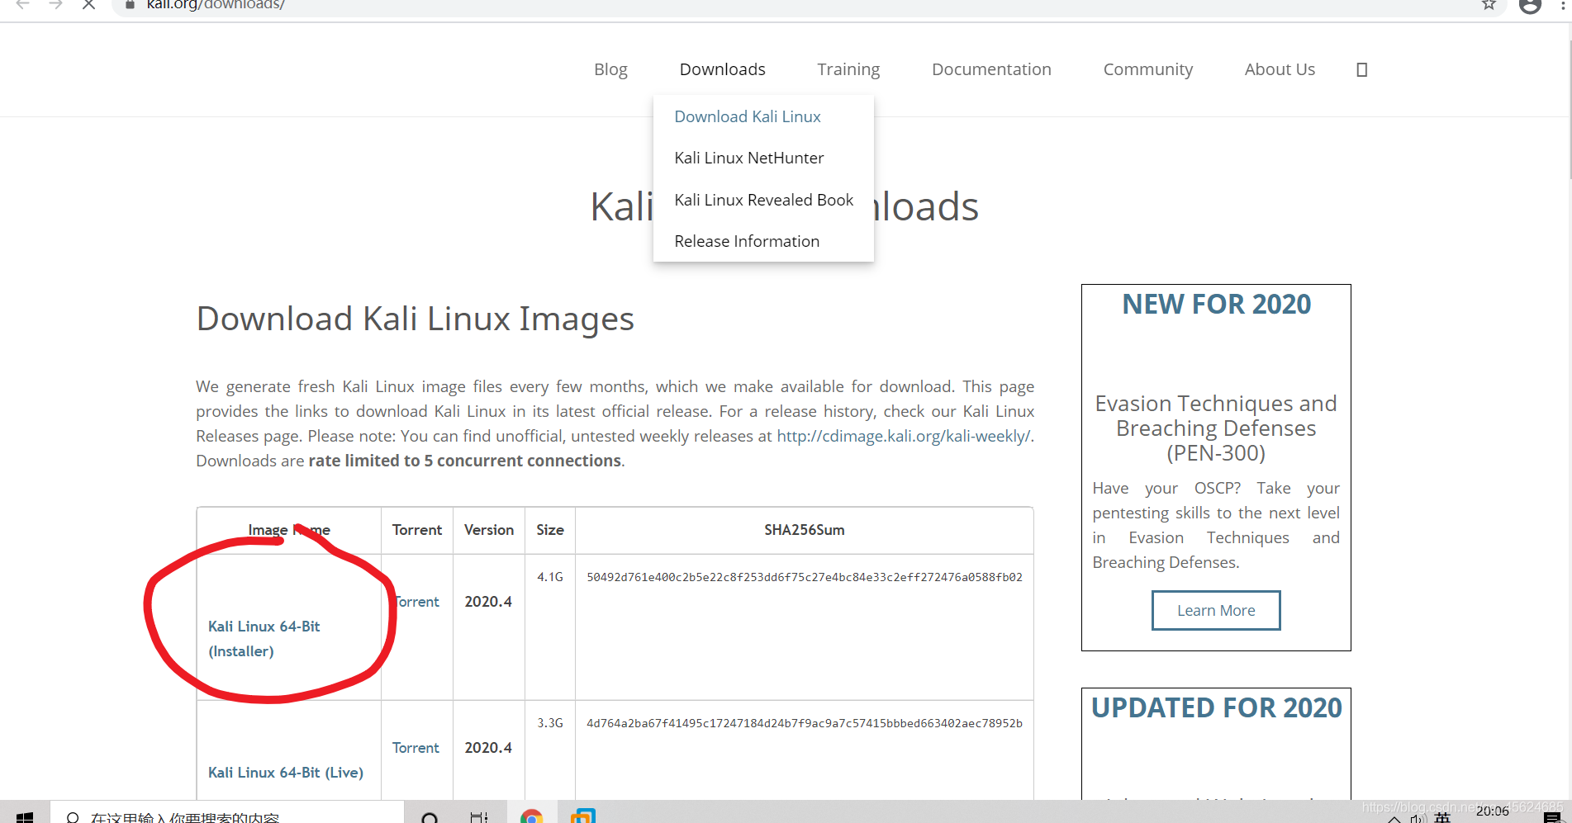Toggle bookmark with the star icon
This screenshot has height=823, width=1572.
tap(1489, 5)
